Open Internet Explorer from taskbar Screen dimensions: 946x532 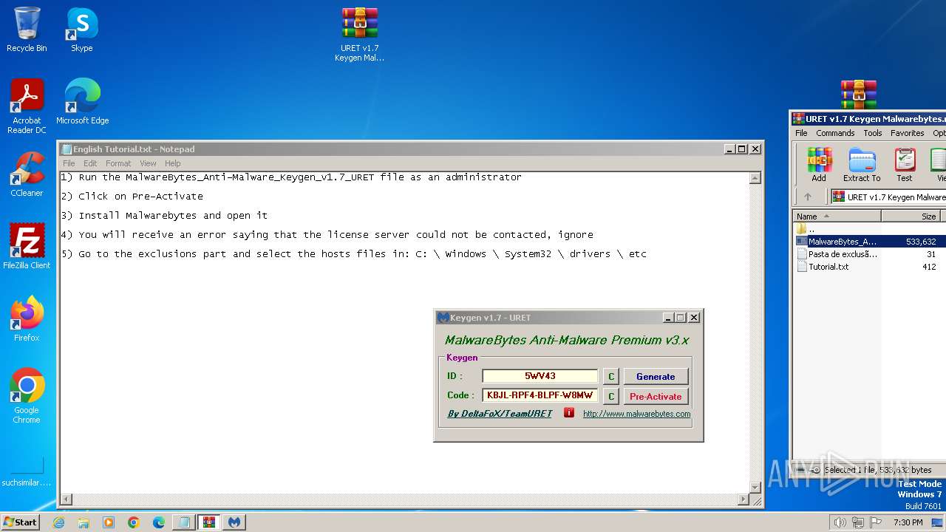[59, 522]
